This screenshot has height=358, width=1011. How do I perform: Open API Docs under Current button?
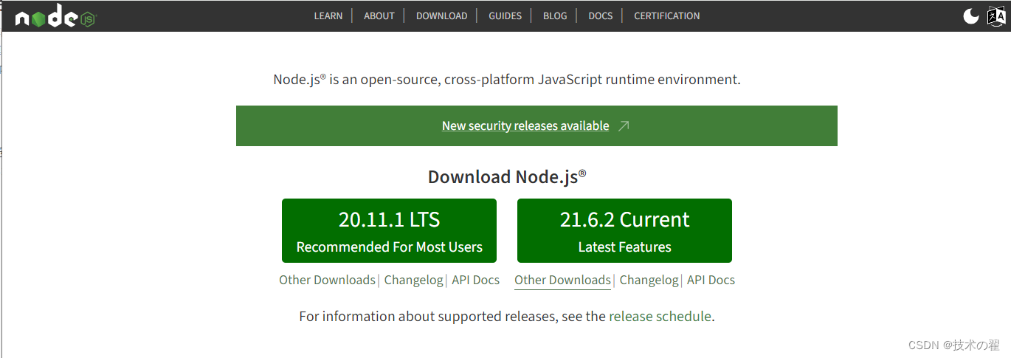point(711,280)
